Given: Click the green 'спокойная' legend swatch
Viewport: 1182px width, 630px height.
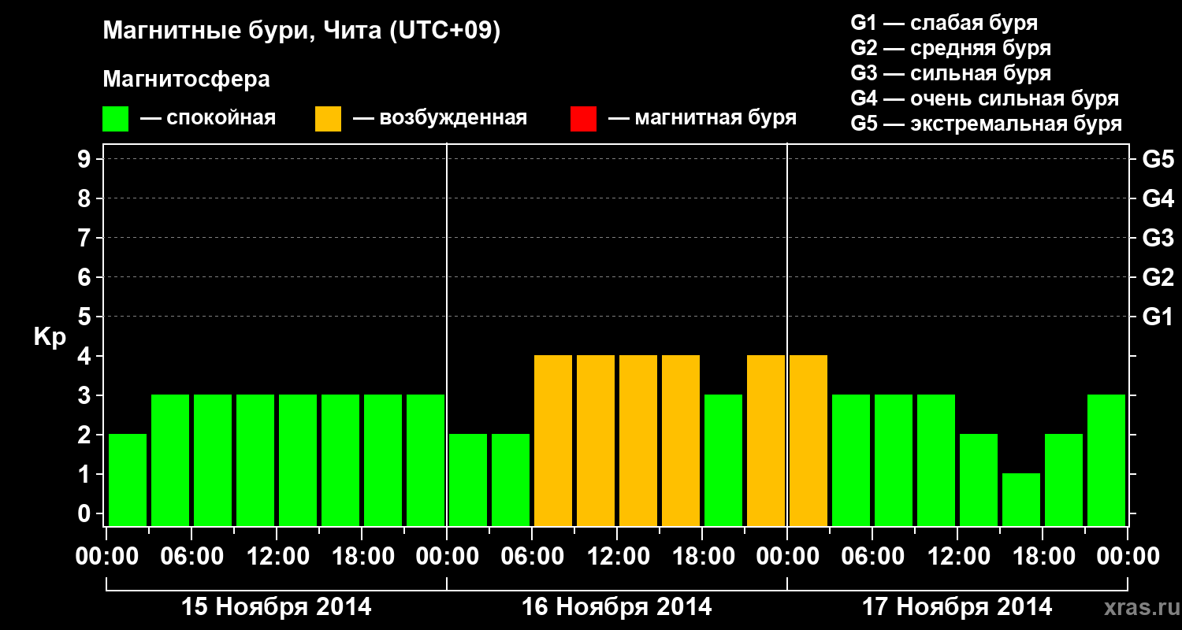Looking at the screenshot, I should click(116, 119).
